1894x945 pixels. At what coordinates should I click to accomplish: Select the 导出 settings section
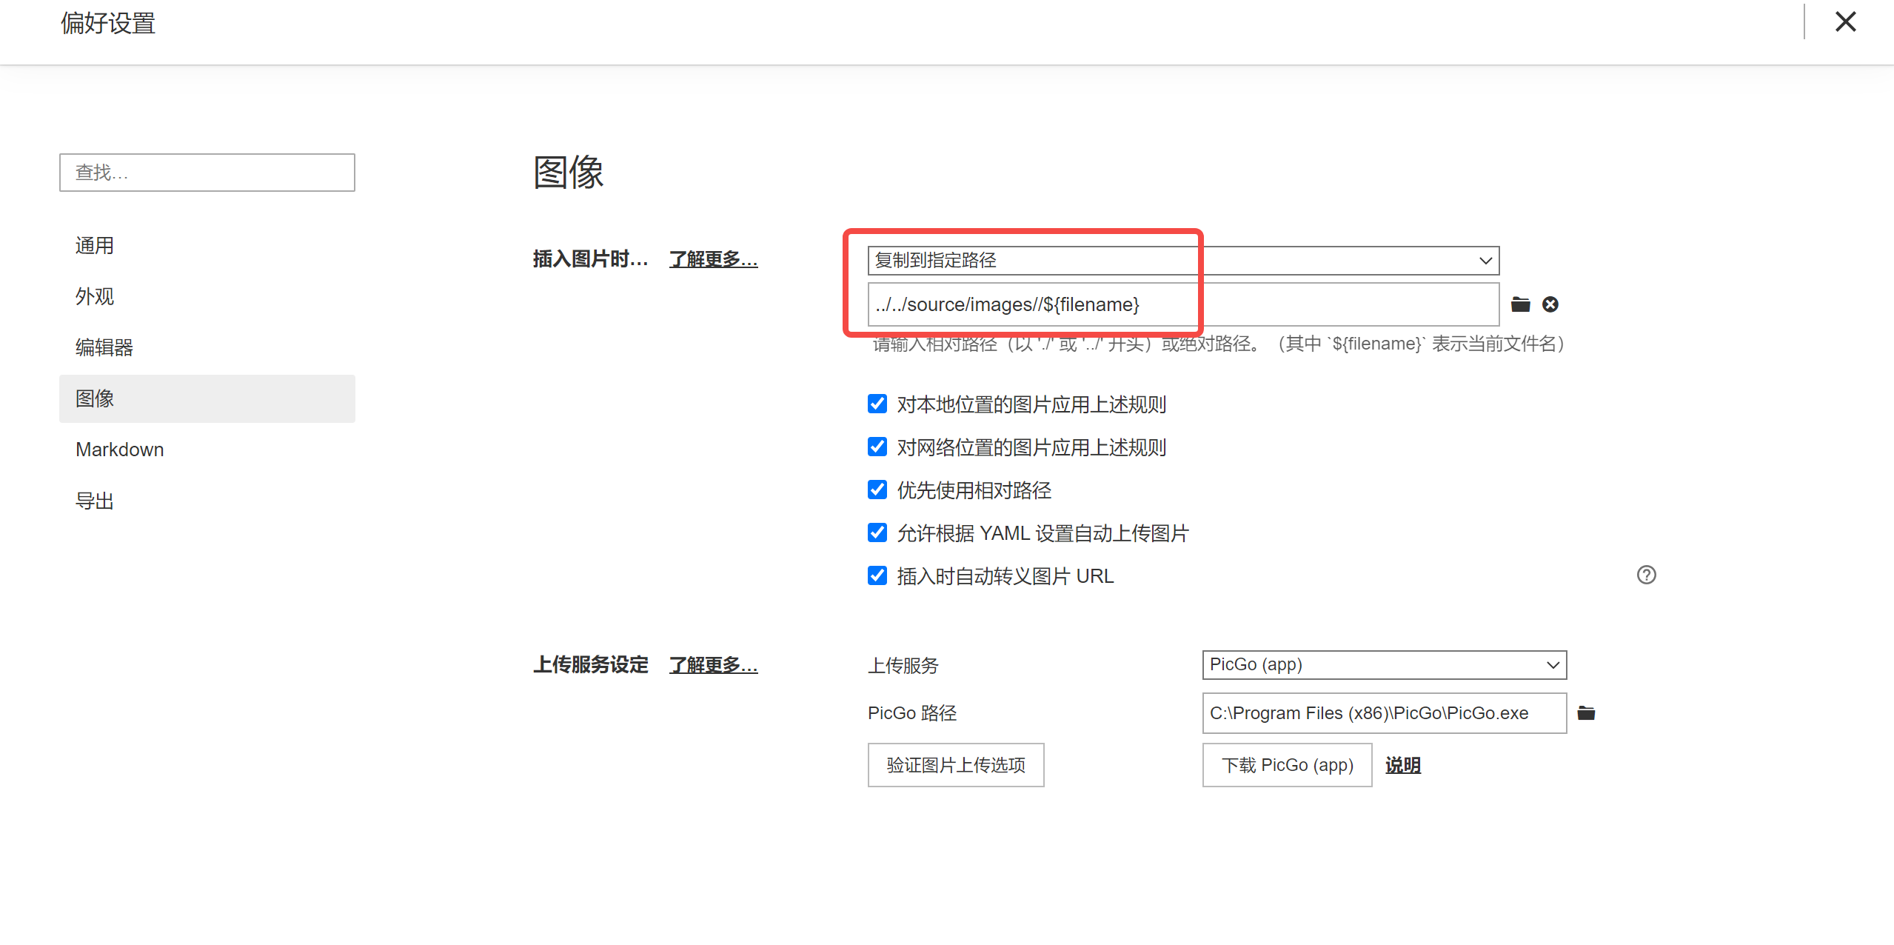[x=95, y=501]
